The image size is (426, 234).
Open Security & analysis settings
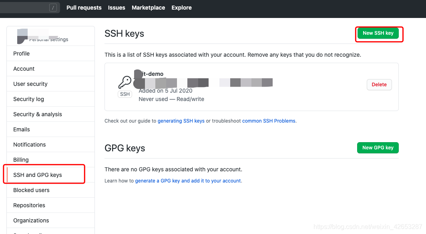[51, 114]
